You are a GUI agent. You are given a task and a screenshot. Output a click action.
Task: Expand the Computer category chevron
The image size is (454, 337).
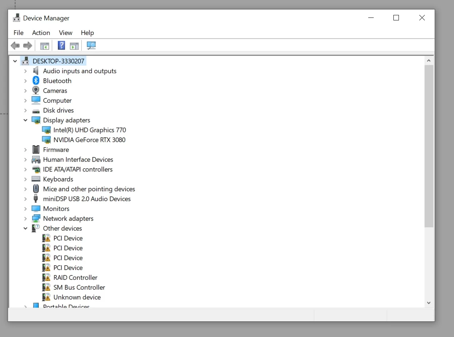(x=26, y=101)
